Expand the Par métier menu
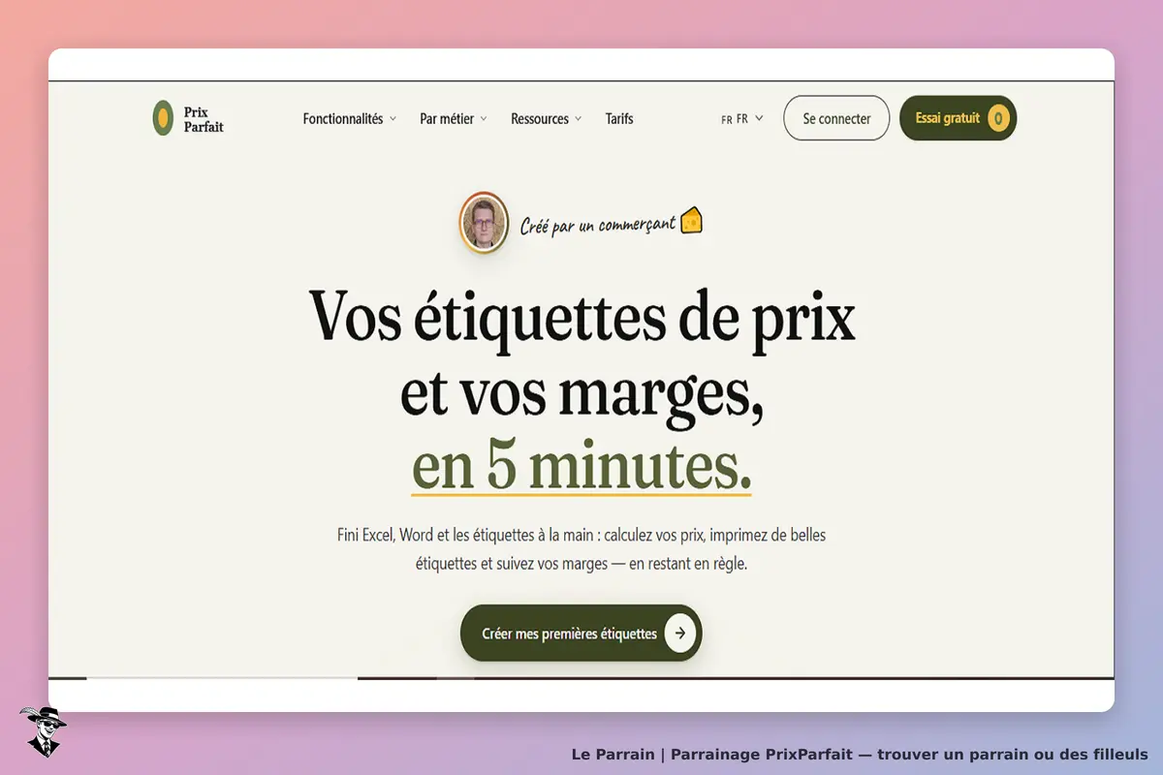The height and width of the screenshot is (775, 1163). (x=454, y=118)
